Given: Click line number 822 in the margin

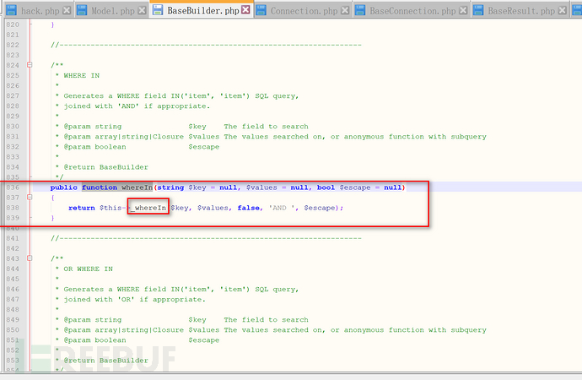Looking at the screenshot, I should click(13, 45).
